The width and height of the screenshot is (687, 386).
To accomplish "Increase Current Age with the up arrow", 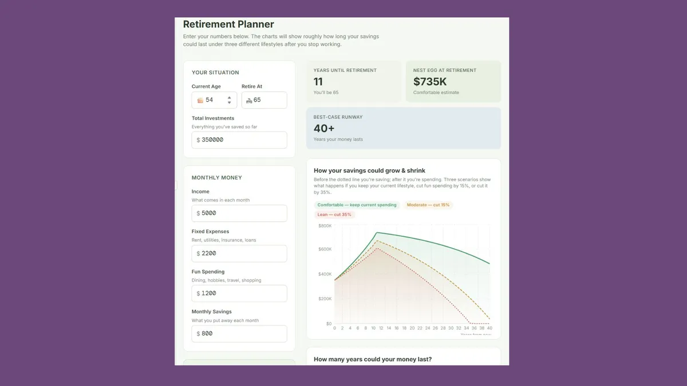I will click(x=230, y=98).
